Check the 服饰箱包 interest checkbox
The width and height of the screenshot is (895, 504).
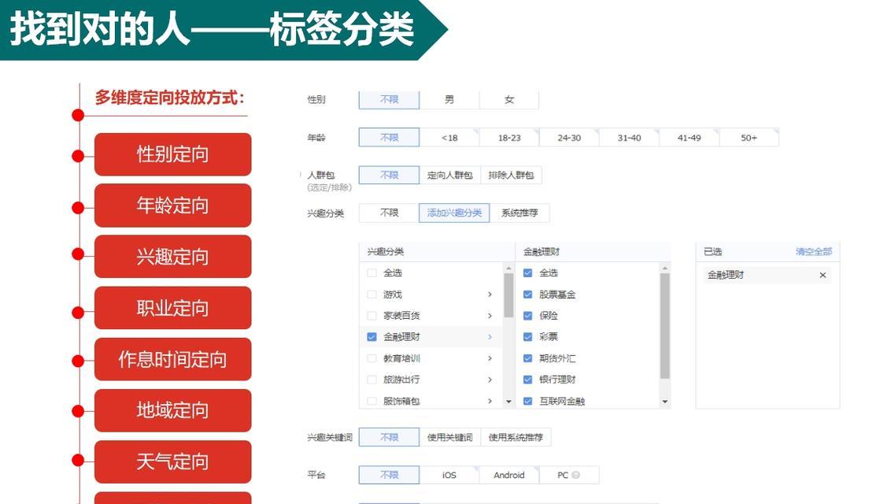pos(372,402)
